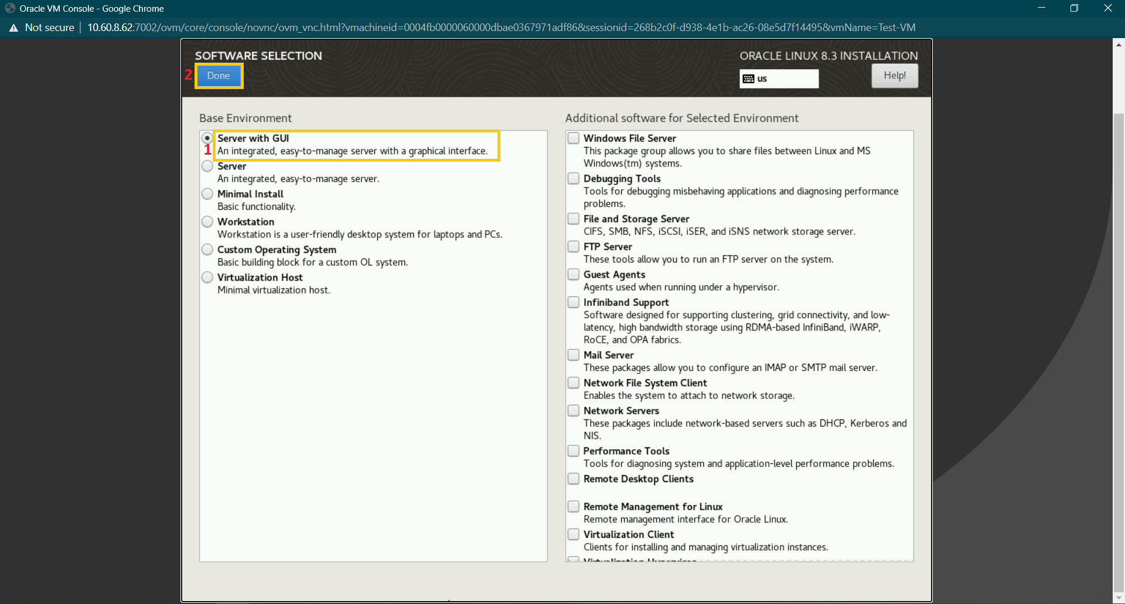
Task: Click the Minimal Install label text
Action: point(250,194)
